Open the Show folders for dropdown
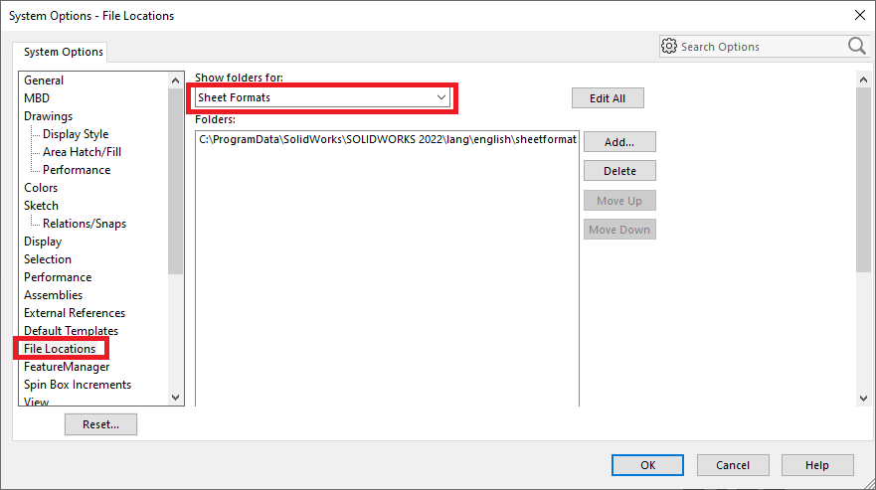The width and height of the screenshot is (876, 490). pyautogui.click(x=321, y=97)
